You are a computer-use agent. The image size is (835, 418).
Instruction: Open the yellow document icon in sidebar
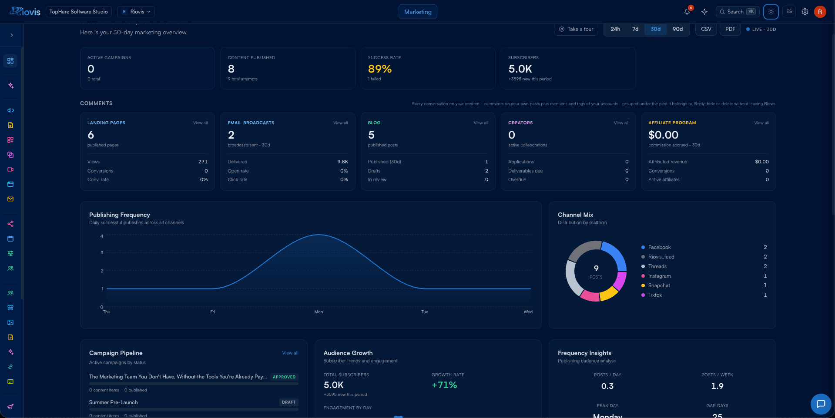tap(10, 125)
